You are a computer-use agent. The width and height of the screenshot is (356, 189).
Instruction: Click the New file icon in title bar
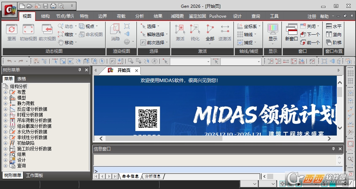(22, 6)
